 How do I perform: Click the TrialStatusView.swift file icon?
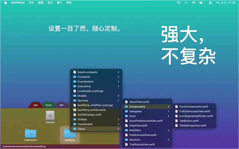point(126,144)
